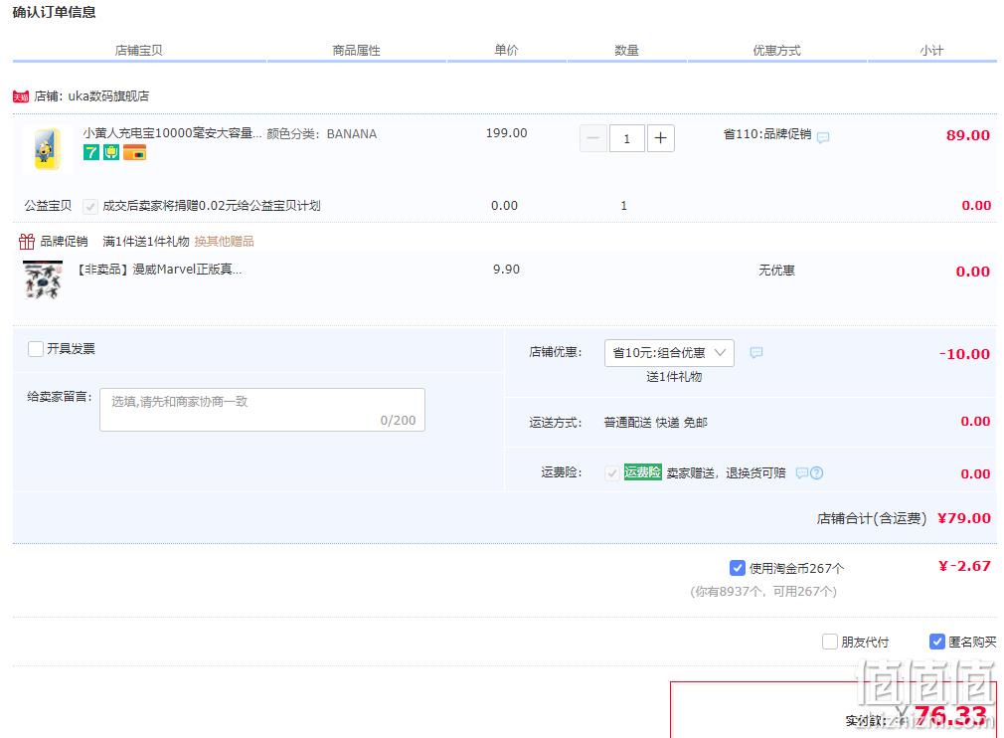The width and height of the screenshot is (1004, 738).
Task: Open the comment icon next to 省110:品牌促销
Action: (x=823, y=136)
